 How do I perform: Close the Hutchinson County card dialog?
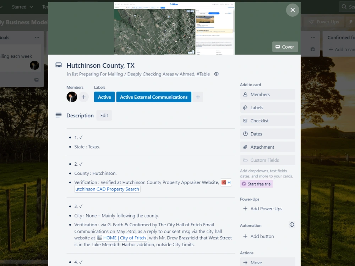(x=293, y=10)
